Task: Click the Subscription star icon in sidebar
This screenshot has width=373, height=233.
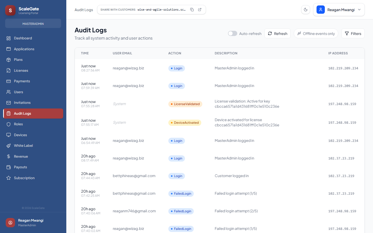Action: pyautogui.click(x=9, y=178)
